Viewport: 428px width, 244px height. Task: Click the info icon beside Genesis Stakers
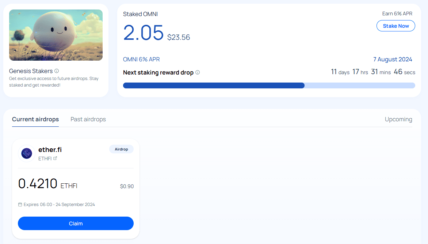57,71
